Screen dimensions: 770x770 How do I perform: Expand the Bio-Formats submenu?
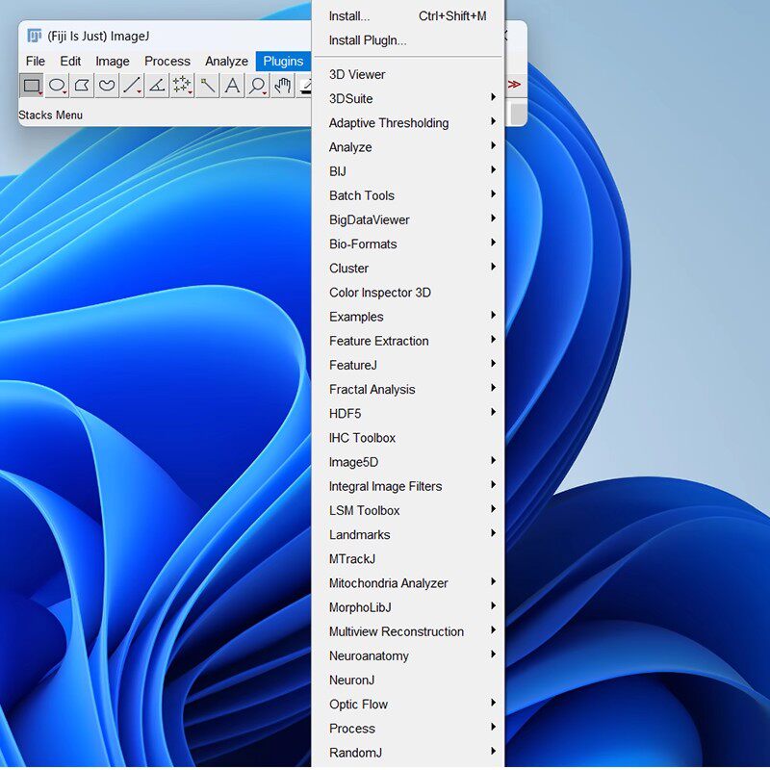click(x=407, y=244)
